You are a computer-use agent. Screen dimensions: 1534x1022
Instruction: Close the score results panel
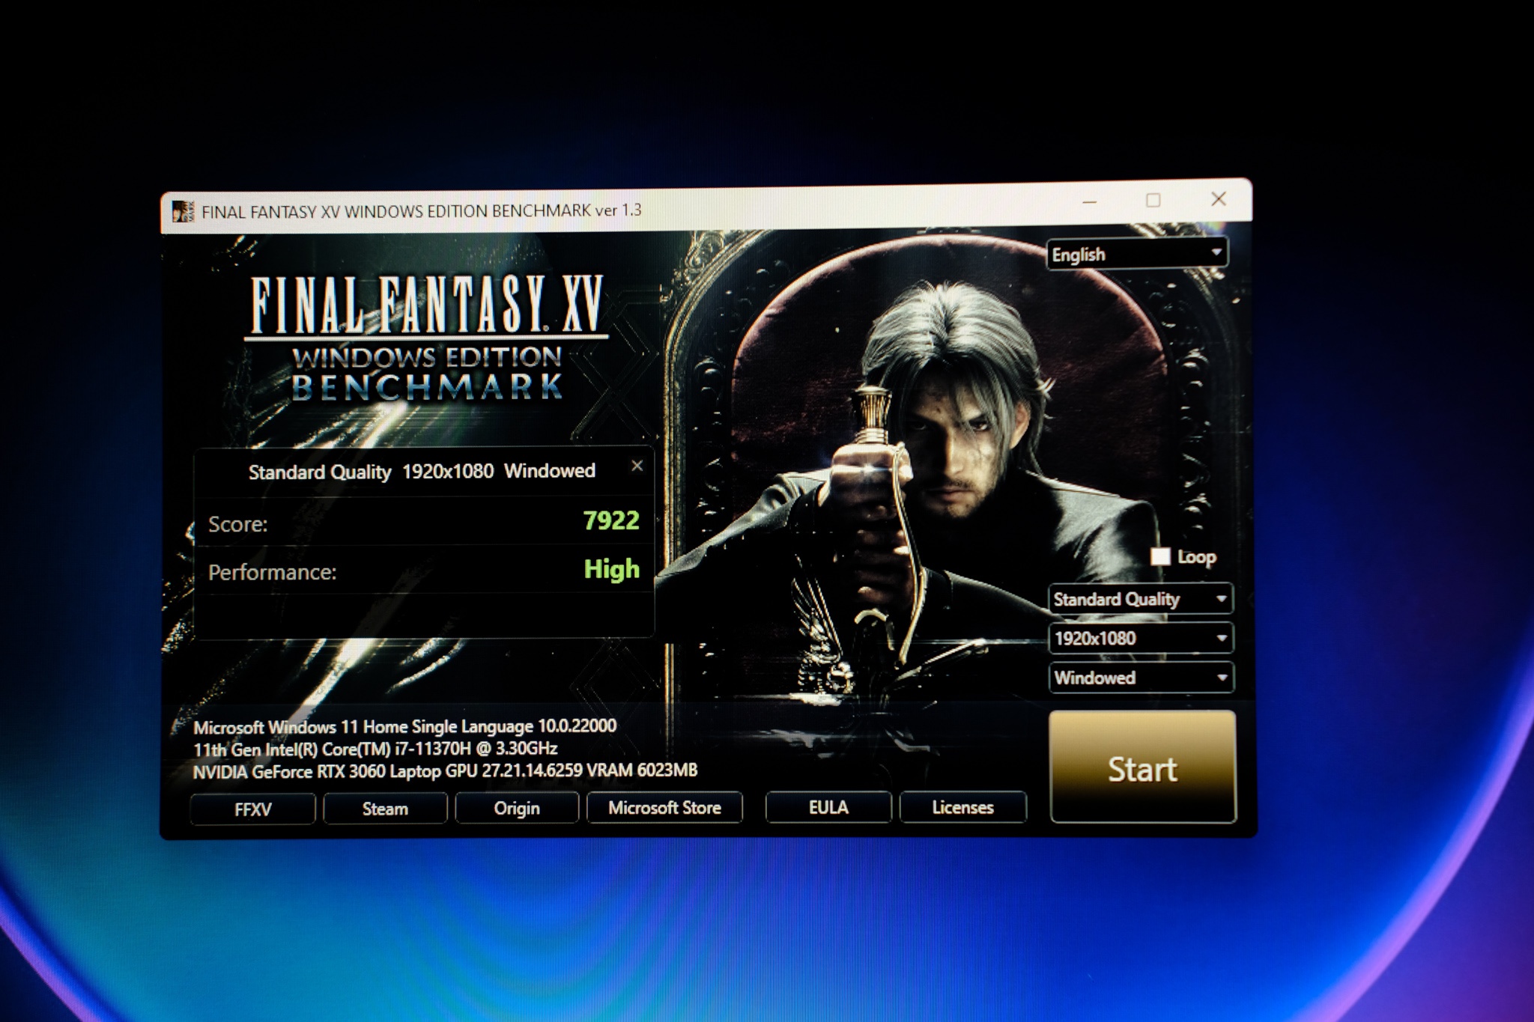pyautogui.click(x=637, y=466)
